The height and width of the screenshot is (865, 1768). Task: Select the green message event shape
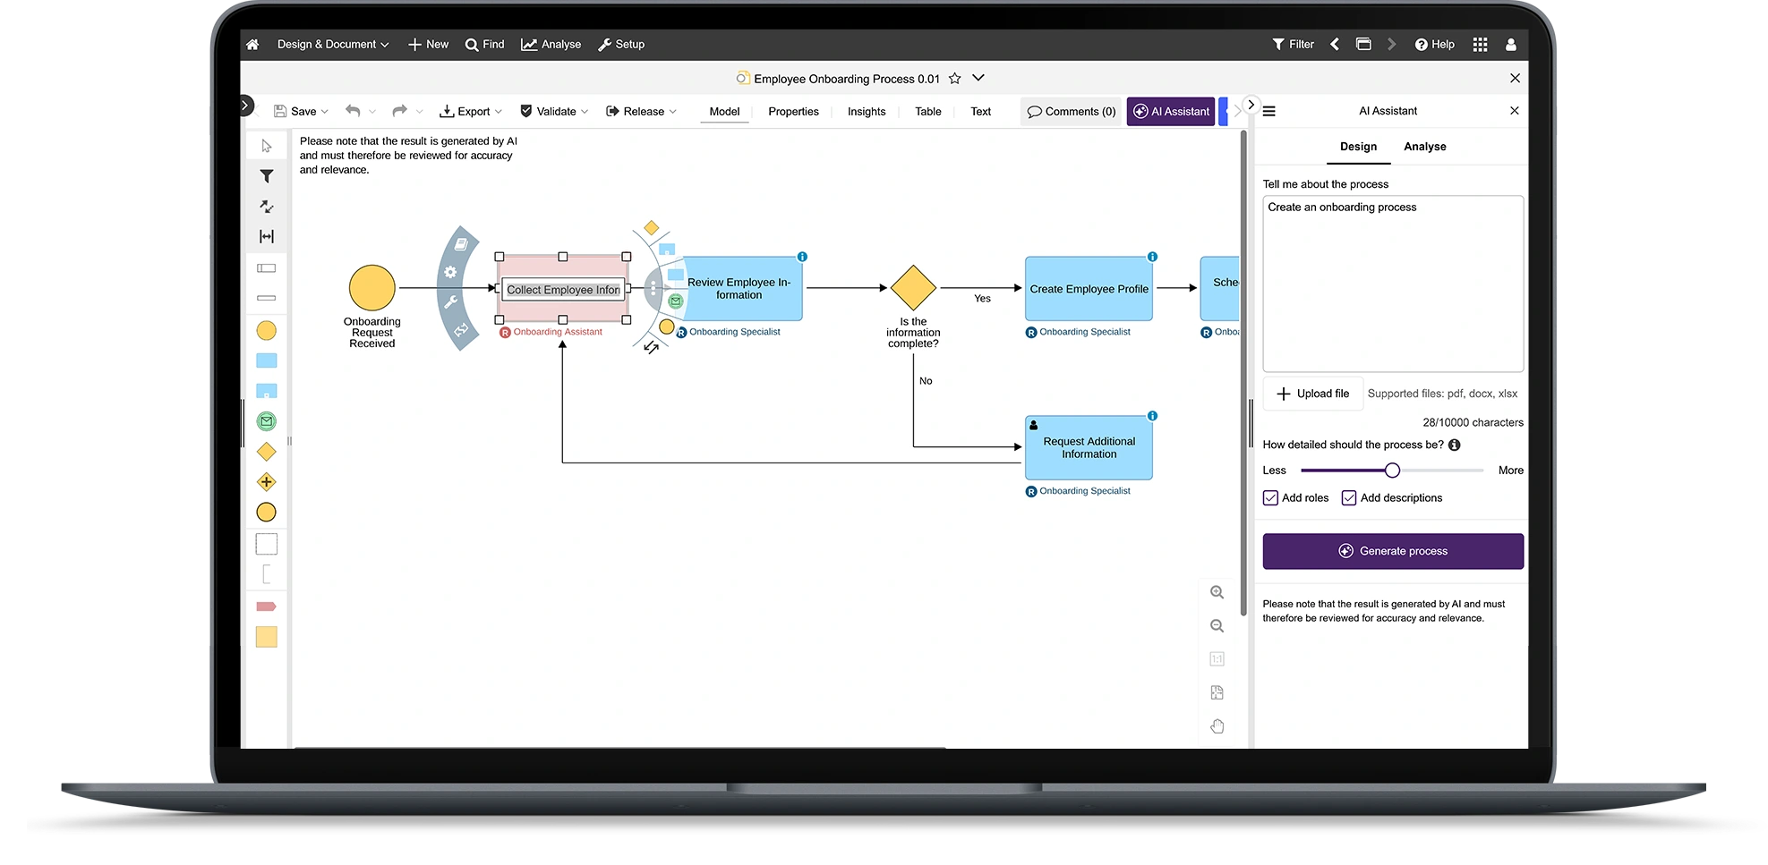coord(266,421)
